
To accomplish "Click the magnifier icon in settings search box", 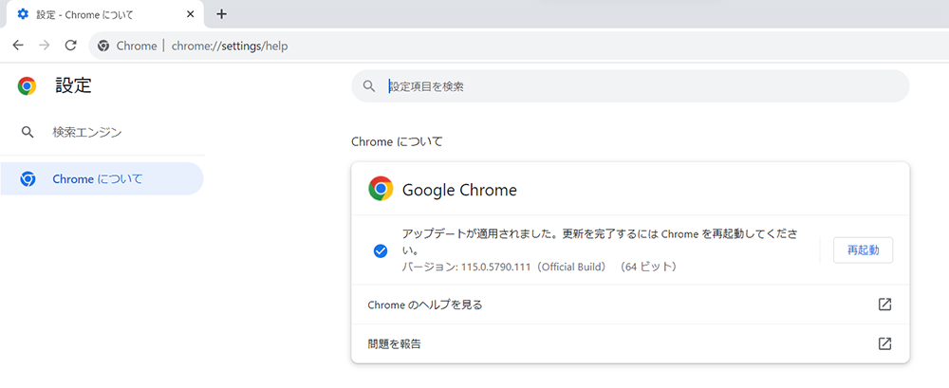I will click(369, 86).
